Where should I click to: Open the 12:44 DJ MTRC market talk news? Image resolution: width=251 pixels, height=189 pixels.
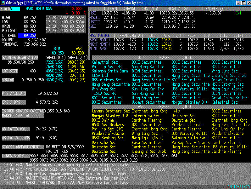pos(66,178)
